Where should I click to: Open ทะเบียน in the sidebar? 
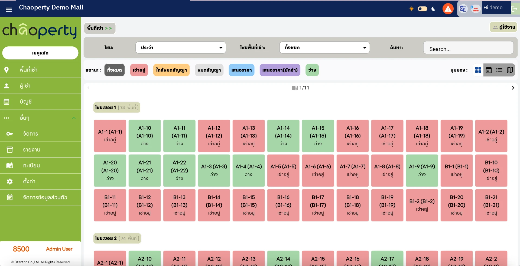(41, 166)
